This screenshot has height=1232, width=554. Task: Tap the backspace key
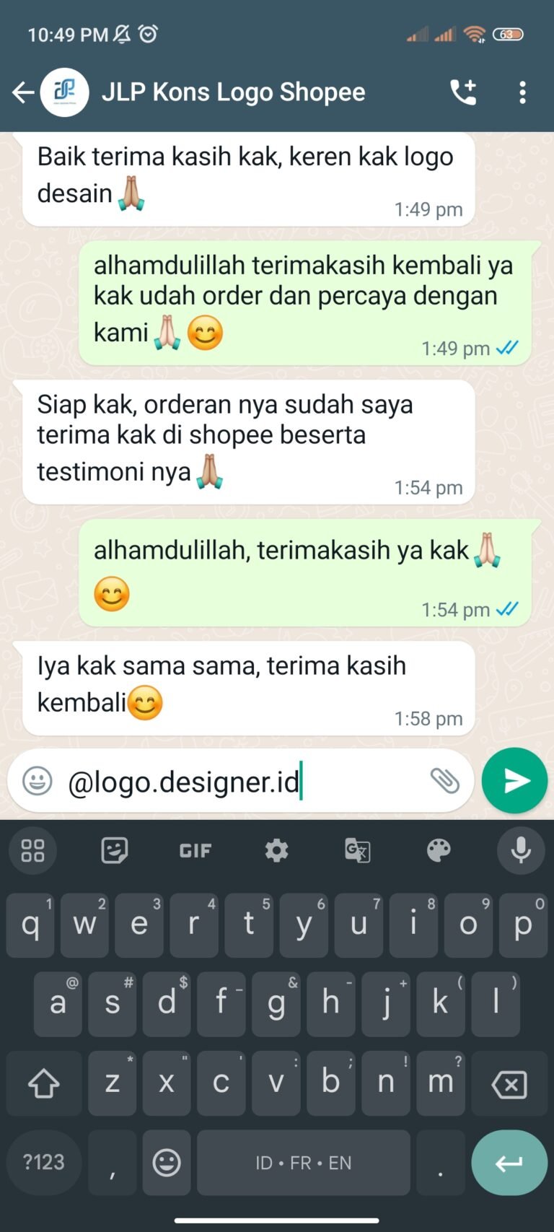tap(509, 1083)
